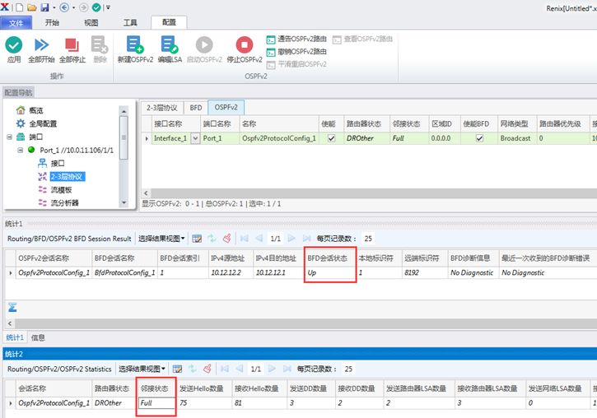Click Stop OSPFv2 (停止OSPFv2) red icon
The height and width of the screenshot is (418, 597).
click(245, 45)
